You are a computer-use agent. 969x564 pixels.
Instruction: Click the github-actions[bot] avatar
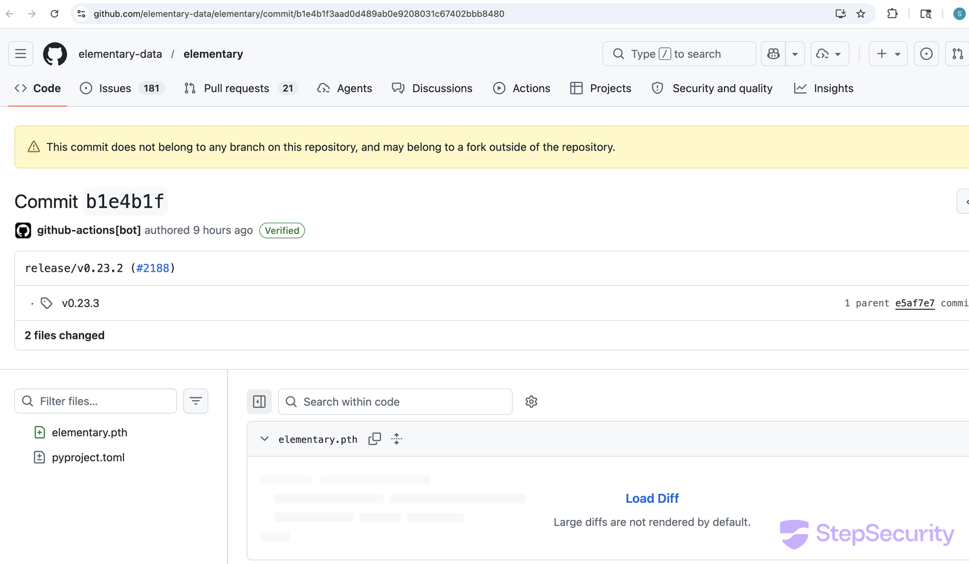[x=23, y=231]
